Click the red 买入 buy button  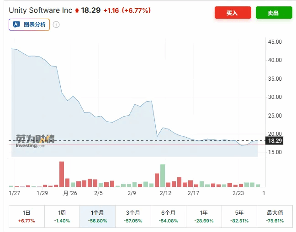[x=233, y=13]
